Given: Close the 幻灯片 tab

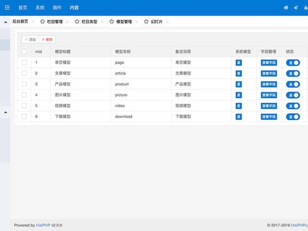Looking at the screenshot, I should [x=167, y=22].
